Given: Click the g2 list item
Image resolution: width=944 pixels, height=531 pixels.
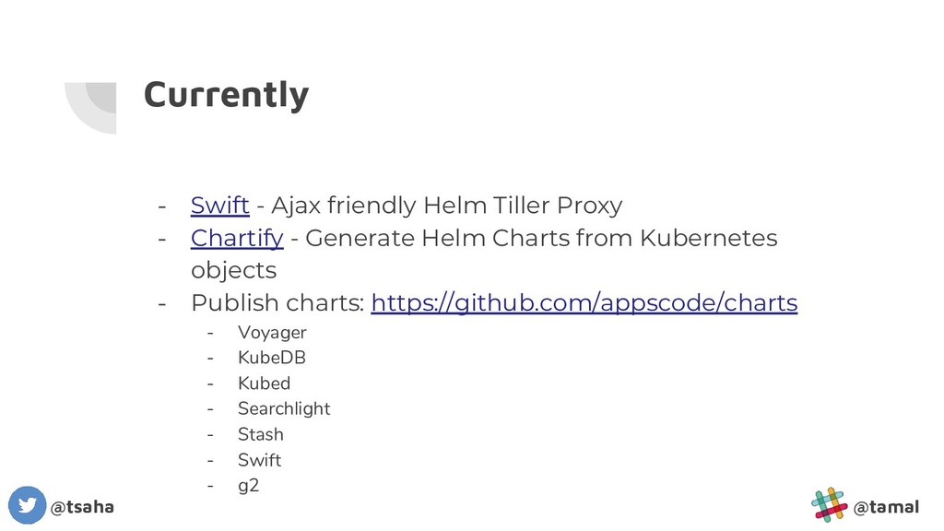Looking at the screenshot, I should [248, 486].
